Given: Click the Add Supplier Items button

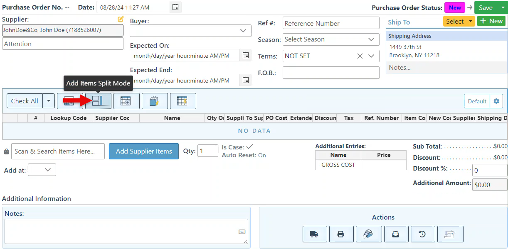Looking at the screenshot, I should [144, 151].
